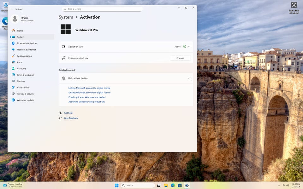Click the Accessibility icon in sidebar
This screenshot has width=303, height=189.
coord(13,88)
